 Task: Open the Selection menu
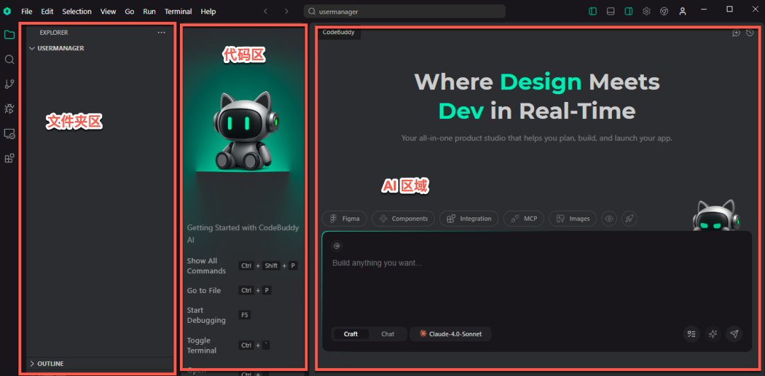pos(77,11)
